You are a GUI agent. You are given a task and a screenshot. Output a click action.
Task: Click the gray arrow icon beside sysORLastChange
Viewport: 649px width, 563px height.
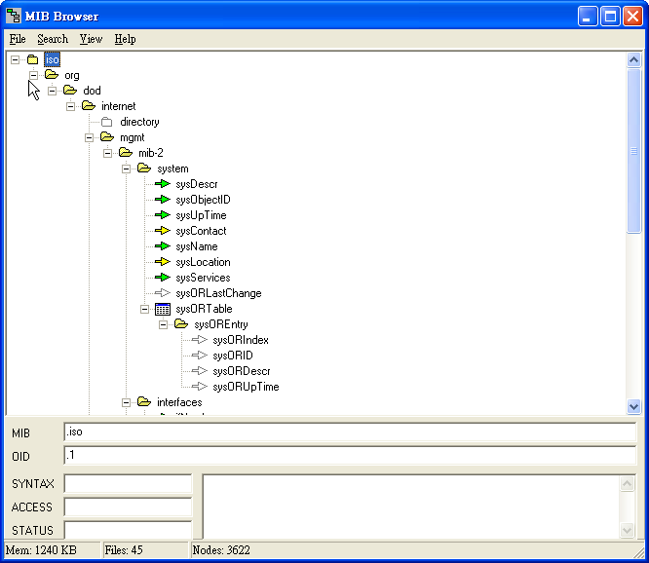[163, 293]
